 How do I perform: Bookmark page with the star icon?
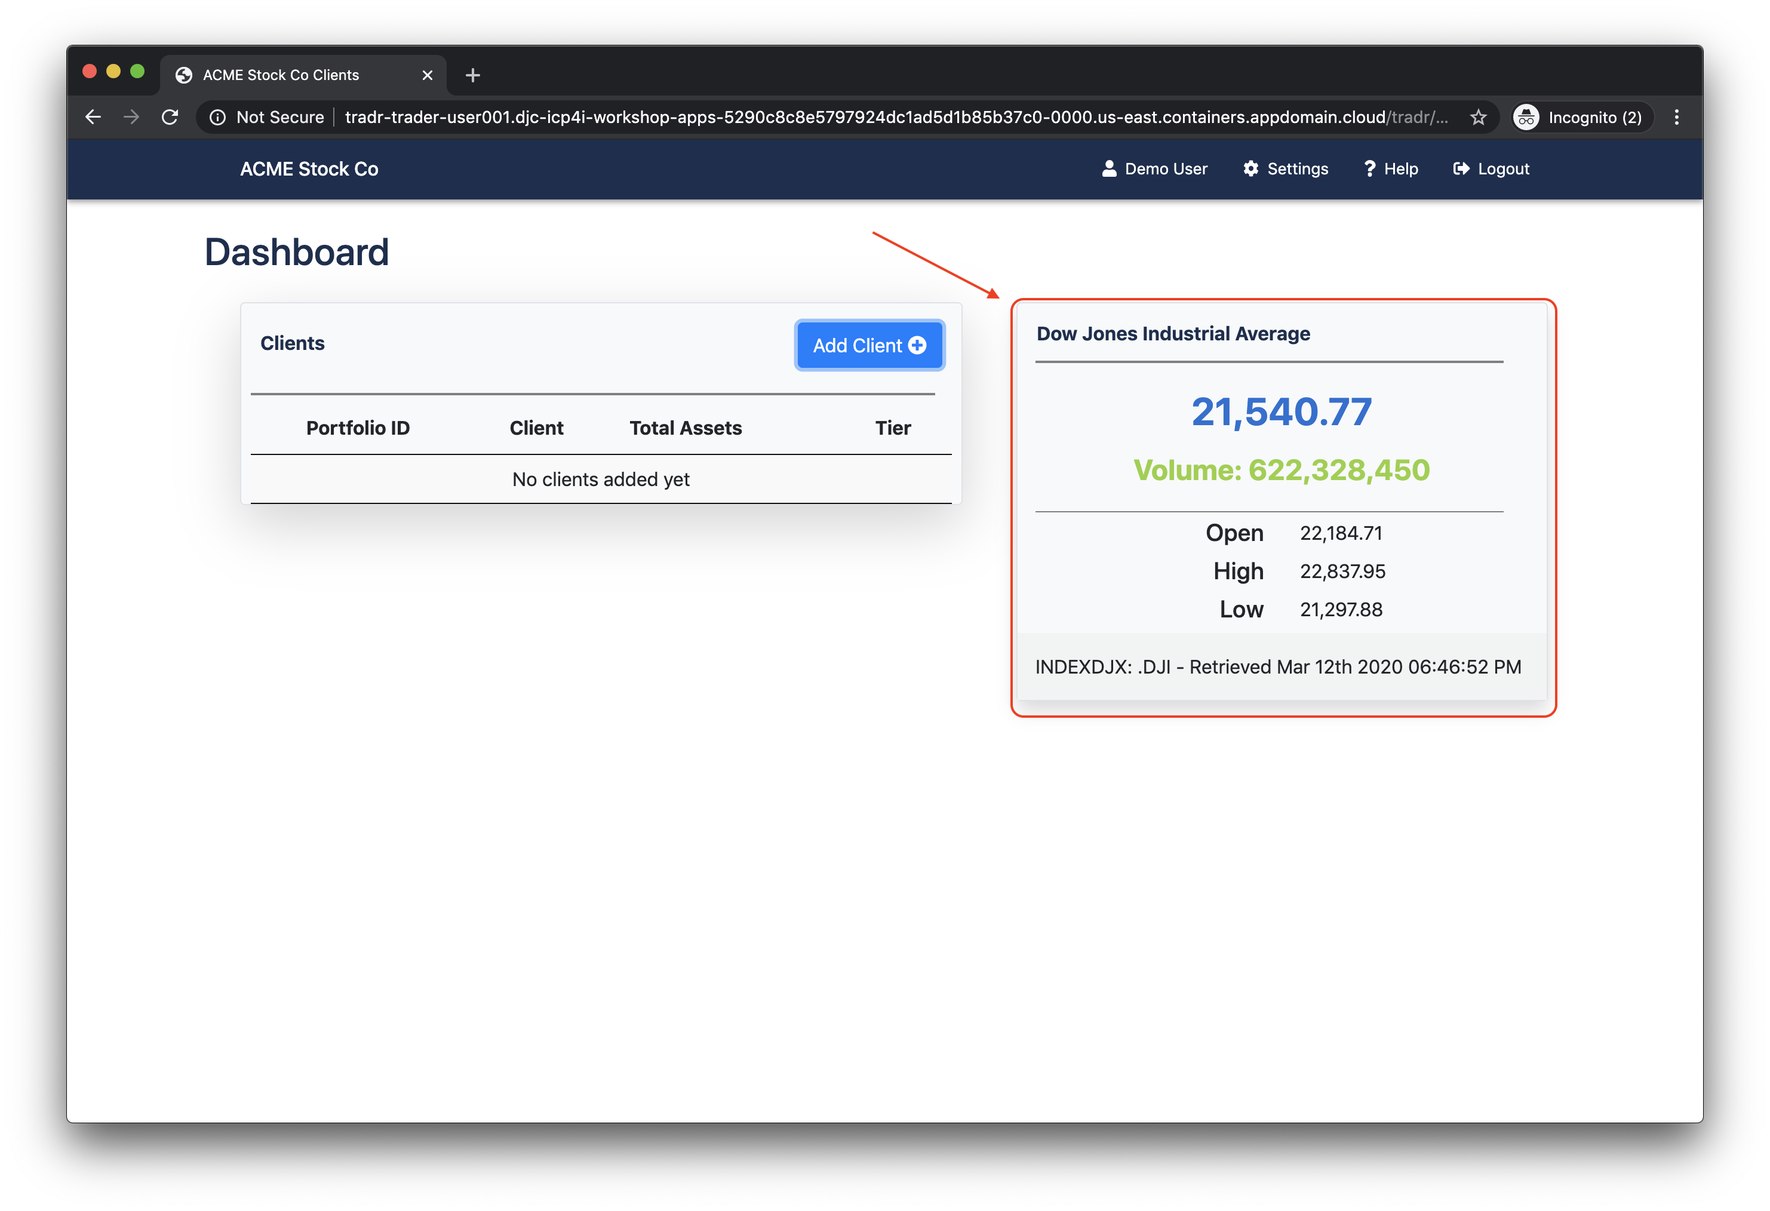1477,117
